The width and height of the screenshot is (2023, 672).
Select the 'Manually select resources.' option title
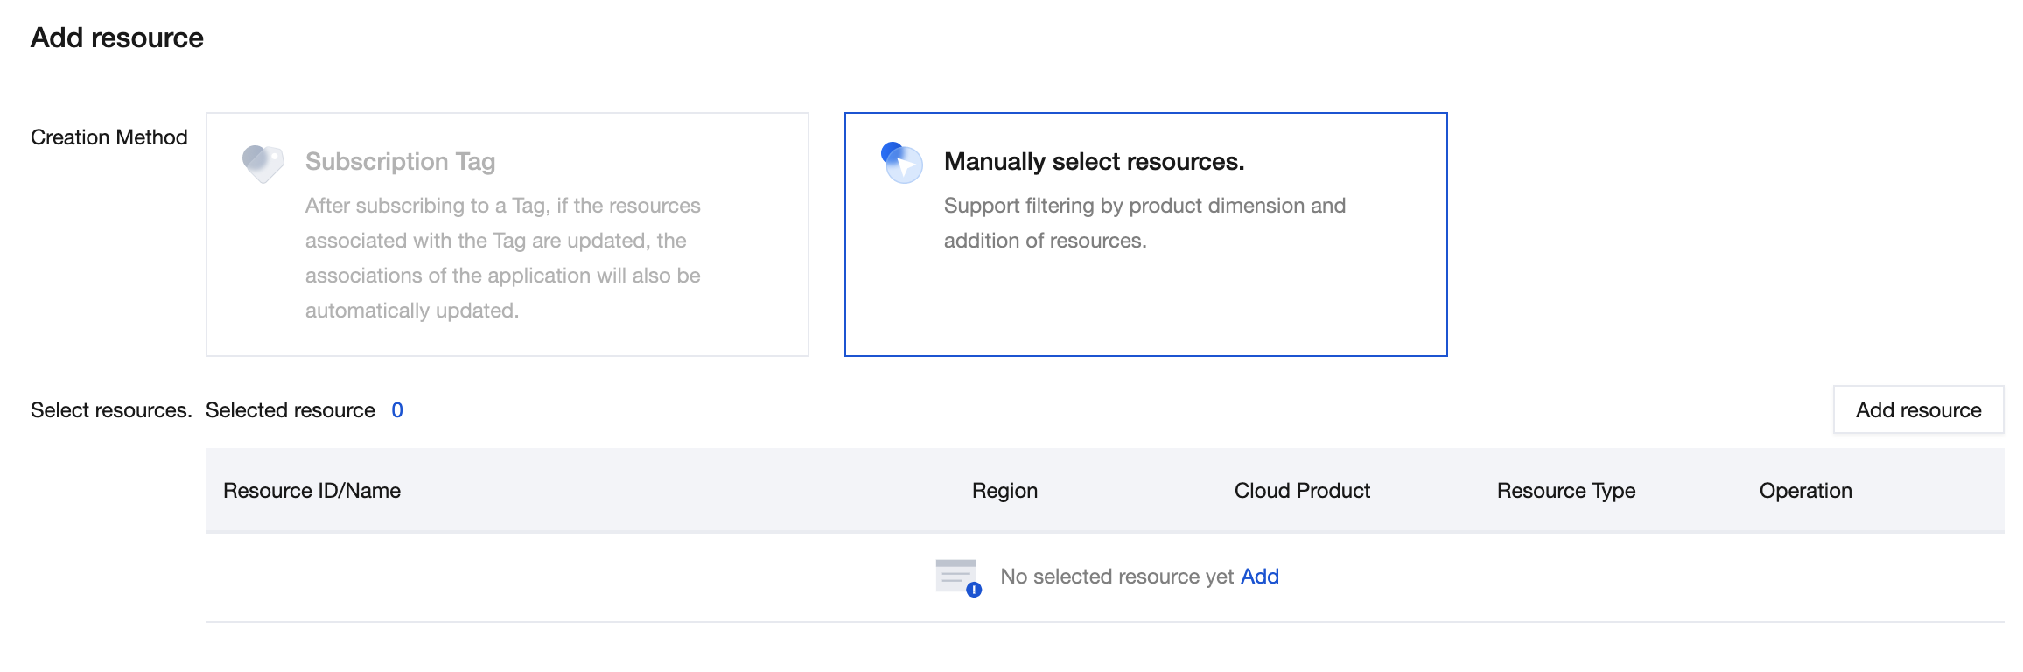1094,162
